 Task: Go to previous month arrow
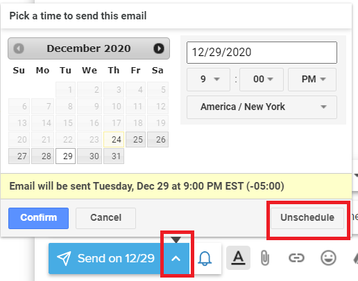point(19,48)
